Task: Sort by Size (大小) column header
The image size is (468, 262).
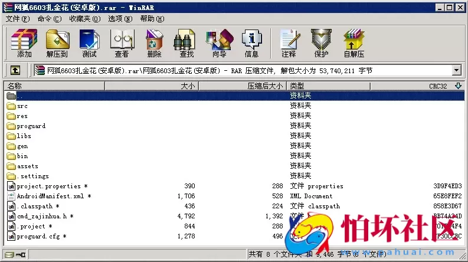Action: pyautogui.click(x=151, y=86)
